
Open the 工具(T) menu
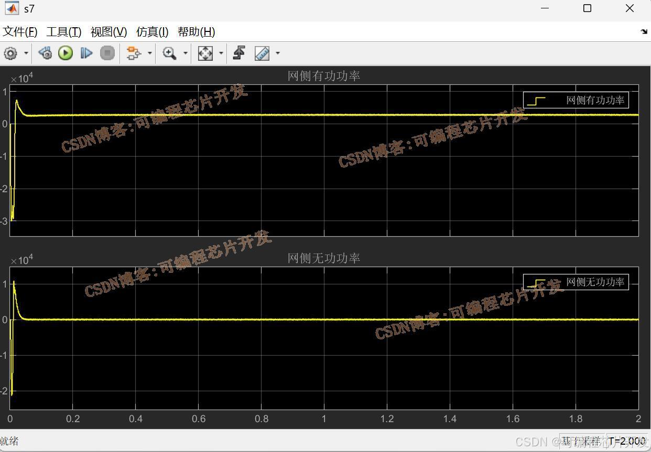pos(64,32)
